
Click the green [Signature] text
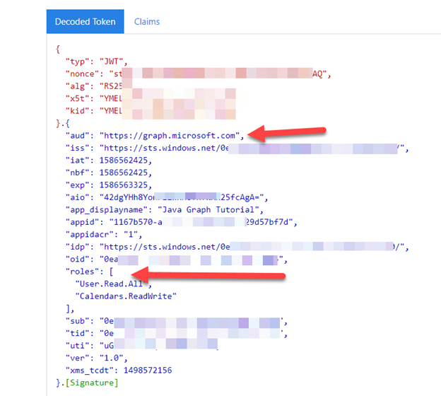point(92,383)
